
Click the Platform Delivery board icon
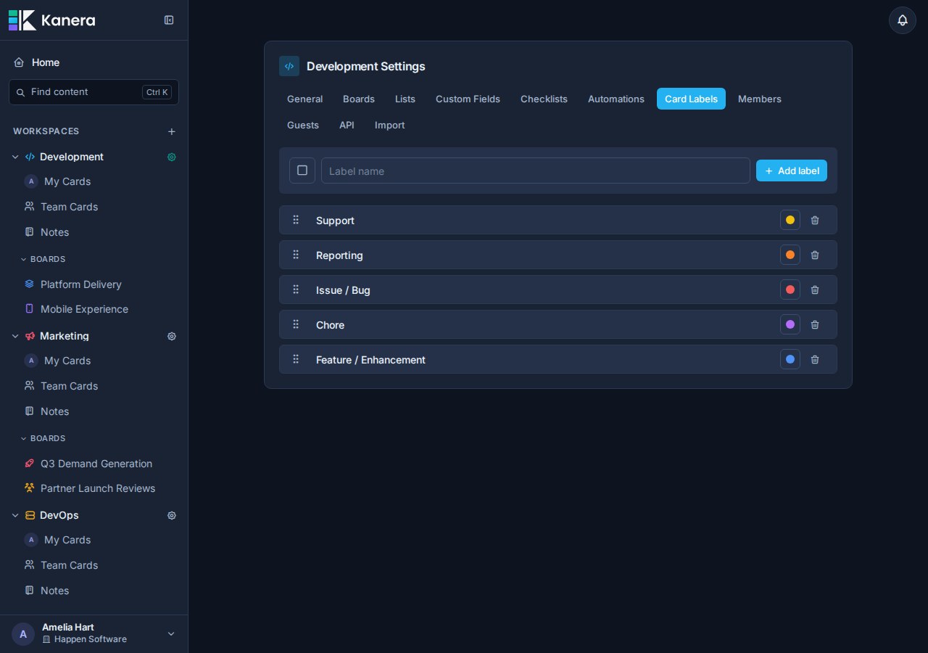[29, 284]
